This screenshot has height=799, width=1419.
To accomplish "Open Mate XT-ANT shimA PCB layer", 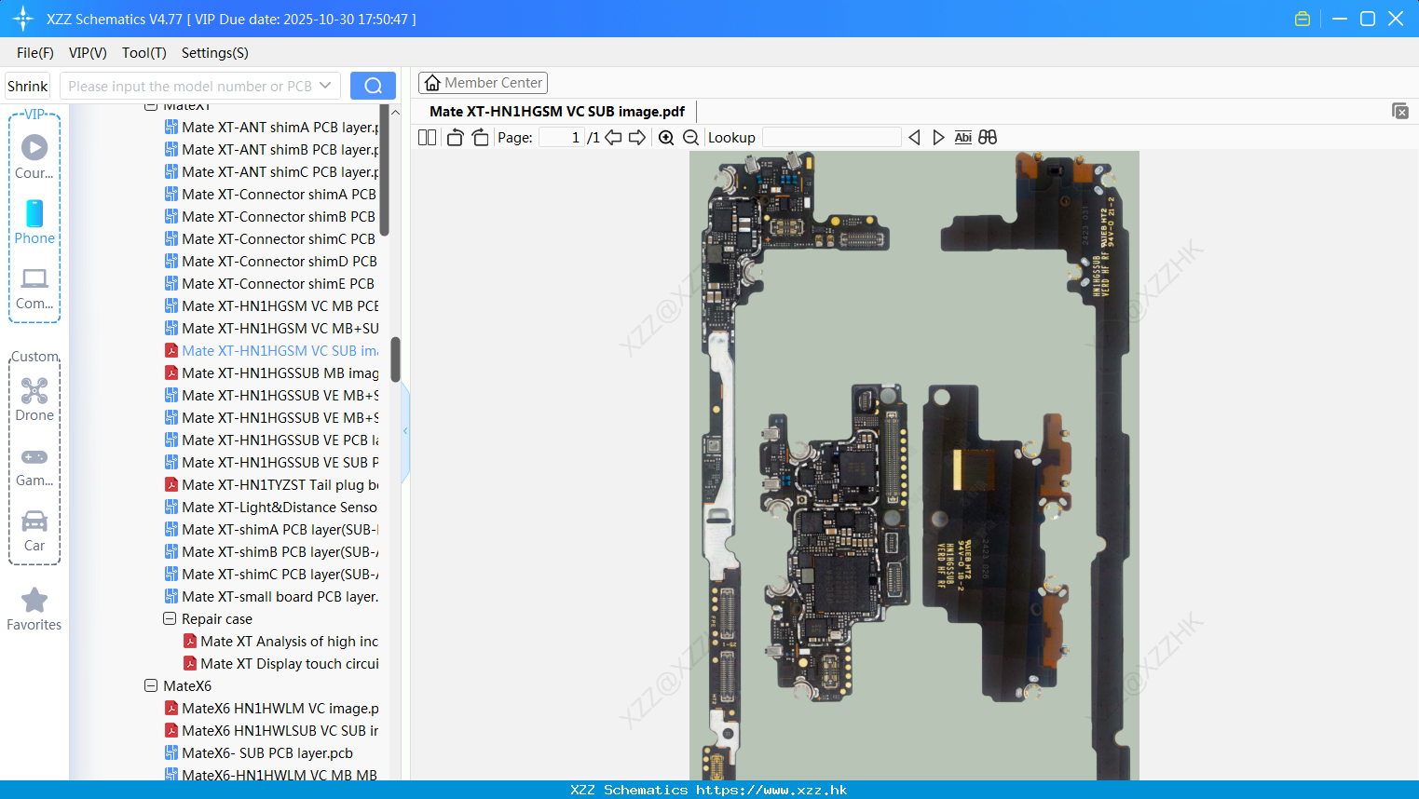I will (x=271, y=127).
